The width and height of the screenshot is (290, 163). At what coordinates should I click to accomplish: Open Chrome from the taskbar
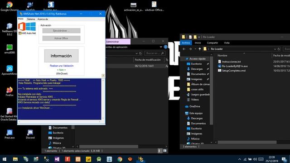click(x=120, y=159)
